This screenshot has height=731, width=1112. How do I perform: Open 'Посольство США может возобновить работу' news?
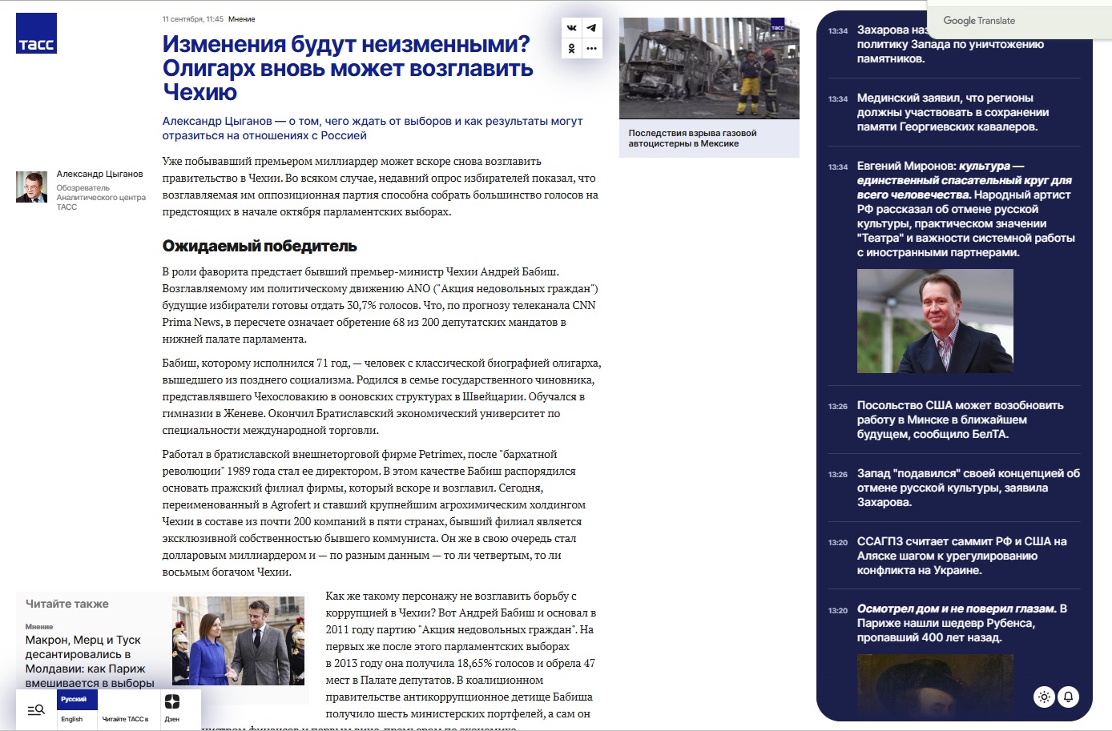point(960,420)
